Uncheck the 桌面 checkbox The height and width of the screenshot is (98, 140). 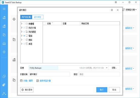[24, 44]
